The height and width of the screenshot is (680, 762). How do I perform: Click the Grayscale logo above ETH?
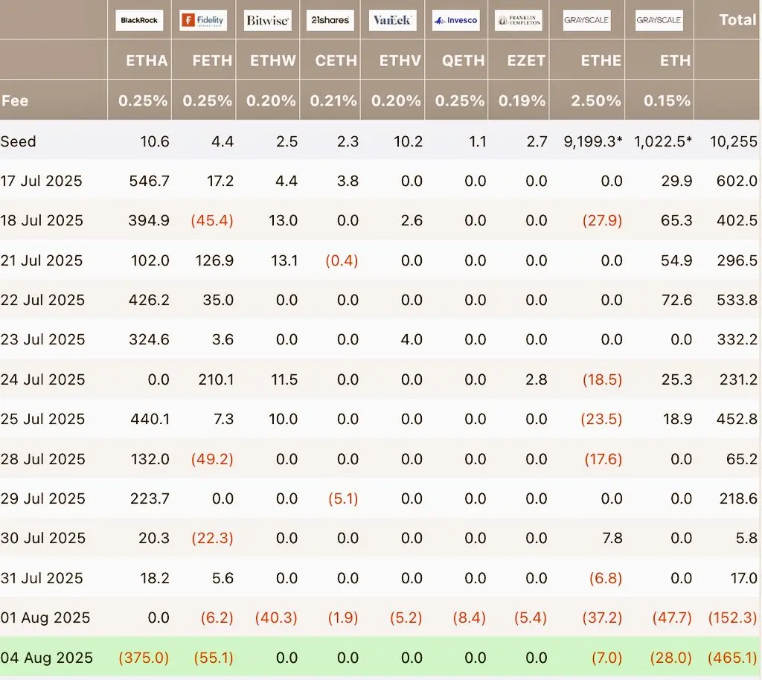[x=659, y=20]
